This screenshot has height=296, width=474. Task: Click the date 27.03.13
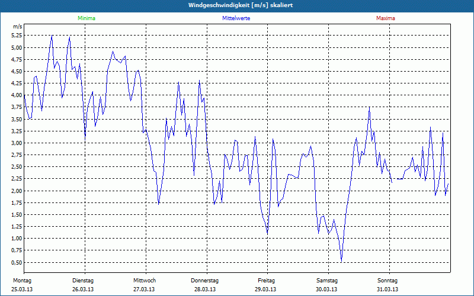(x=144, y=289)
